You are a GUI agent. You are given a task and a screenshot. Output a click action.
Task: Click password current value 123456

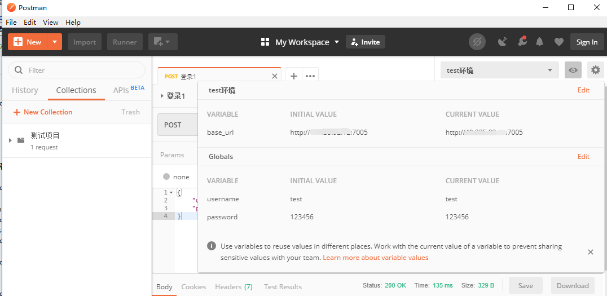(457, 217)
